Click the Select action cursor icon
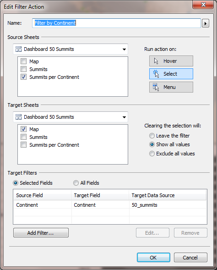 [x=156, y=74]
